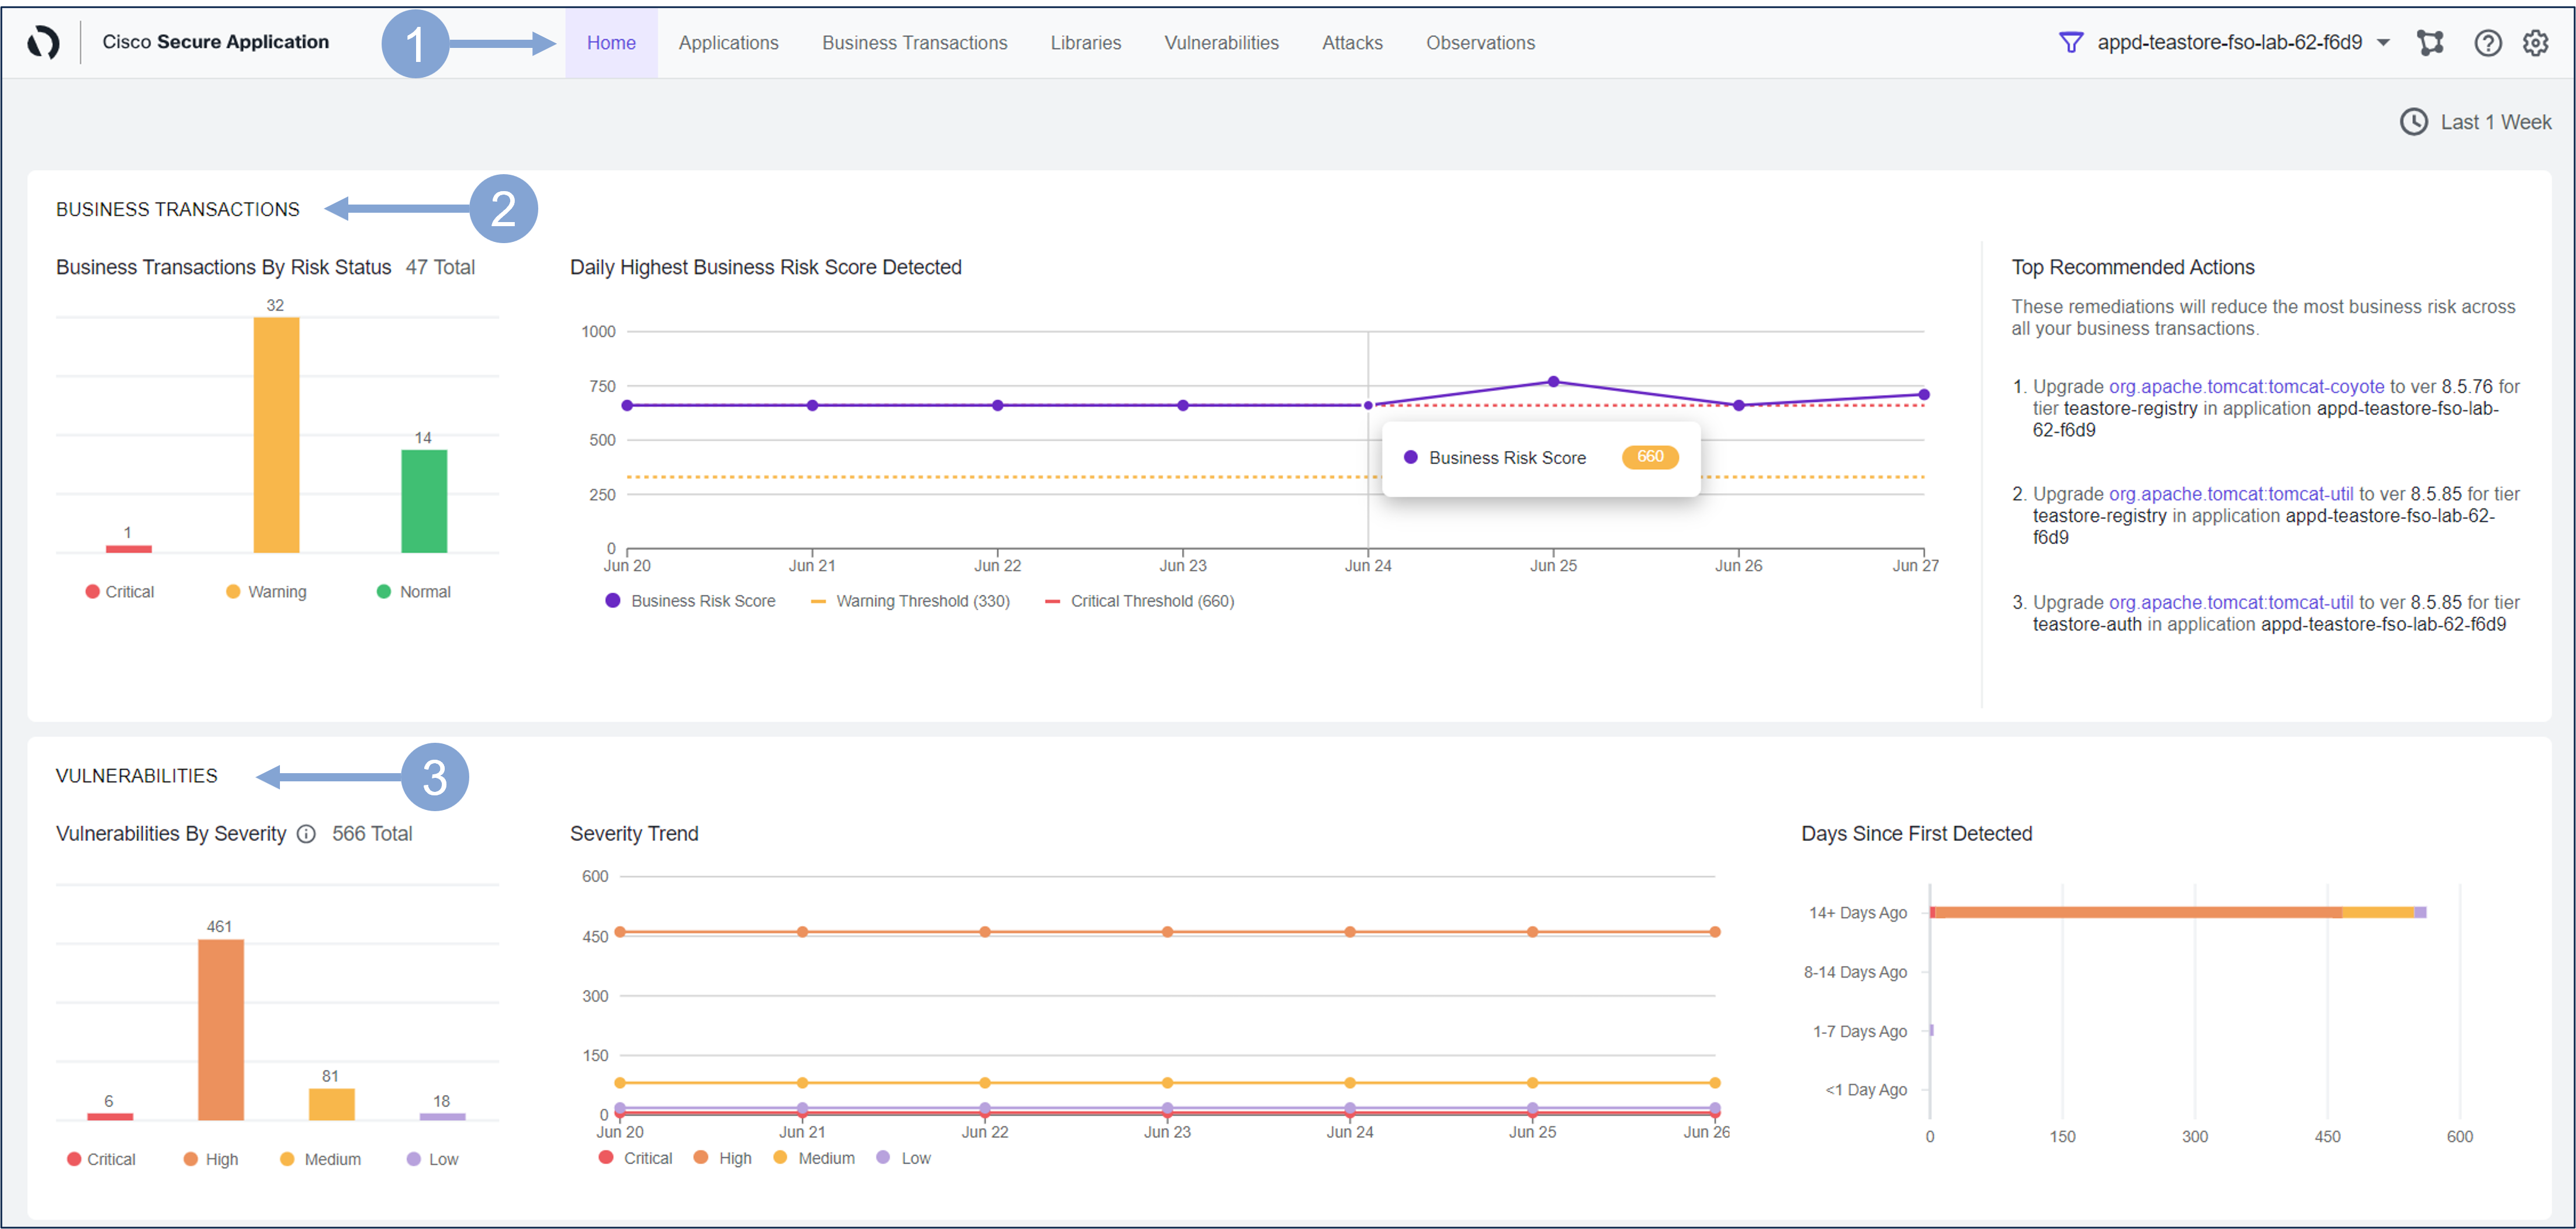Expand the application selector dropdown arrow
2576x1229 pixels.
click(2384, 42)
